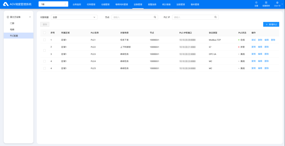The image size is (285, 146).
Task: Click the AGV system logo icon
Action: [6, 4]
